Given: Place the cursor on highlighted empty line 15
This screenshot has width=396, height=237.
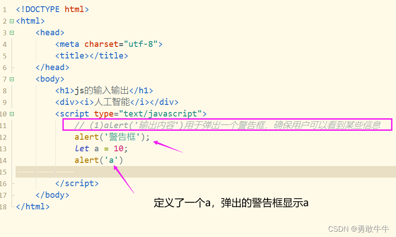Looking at the screenshot, I should tap(206, 172).
